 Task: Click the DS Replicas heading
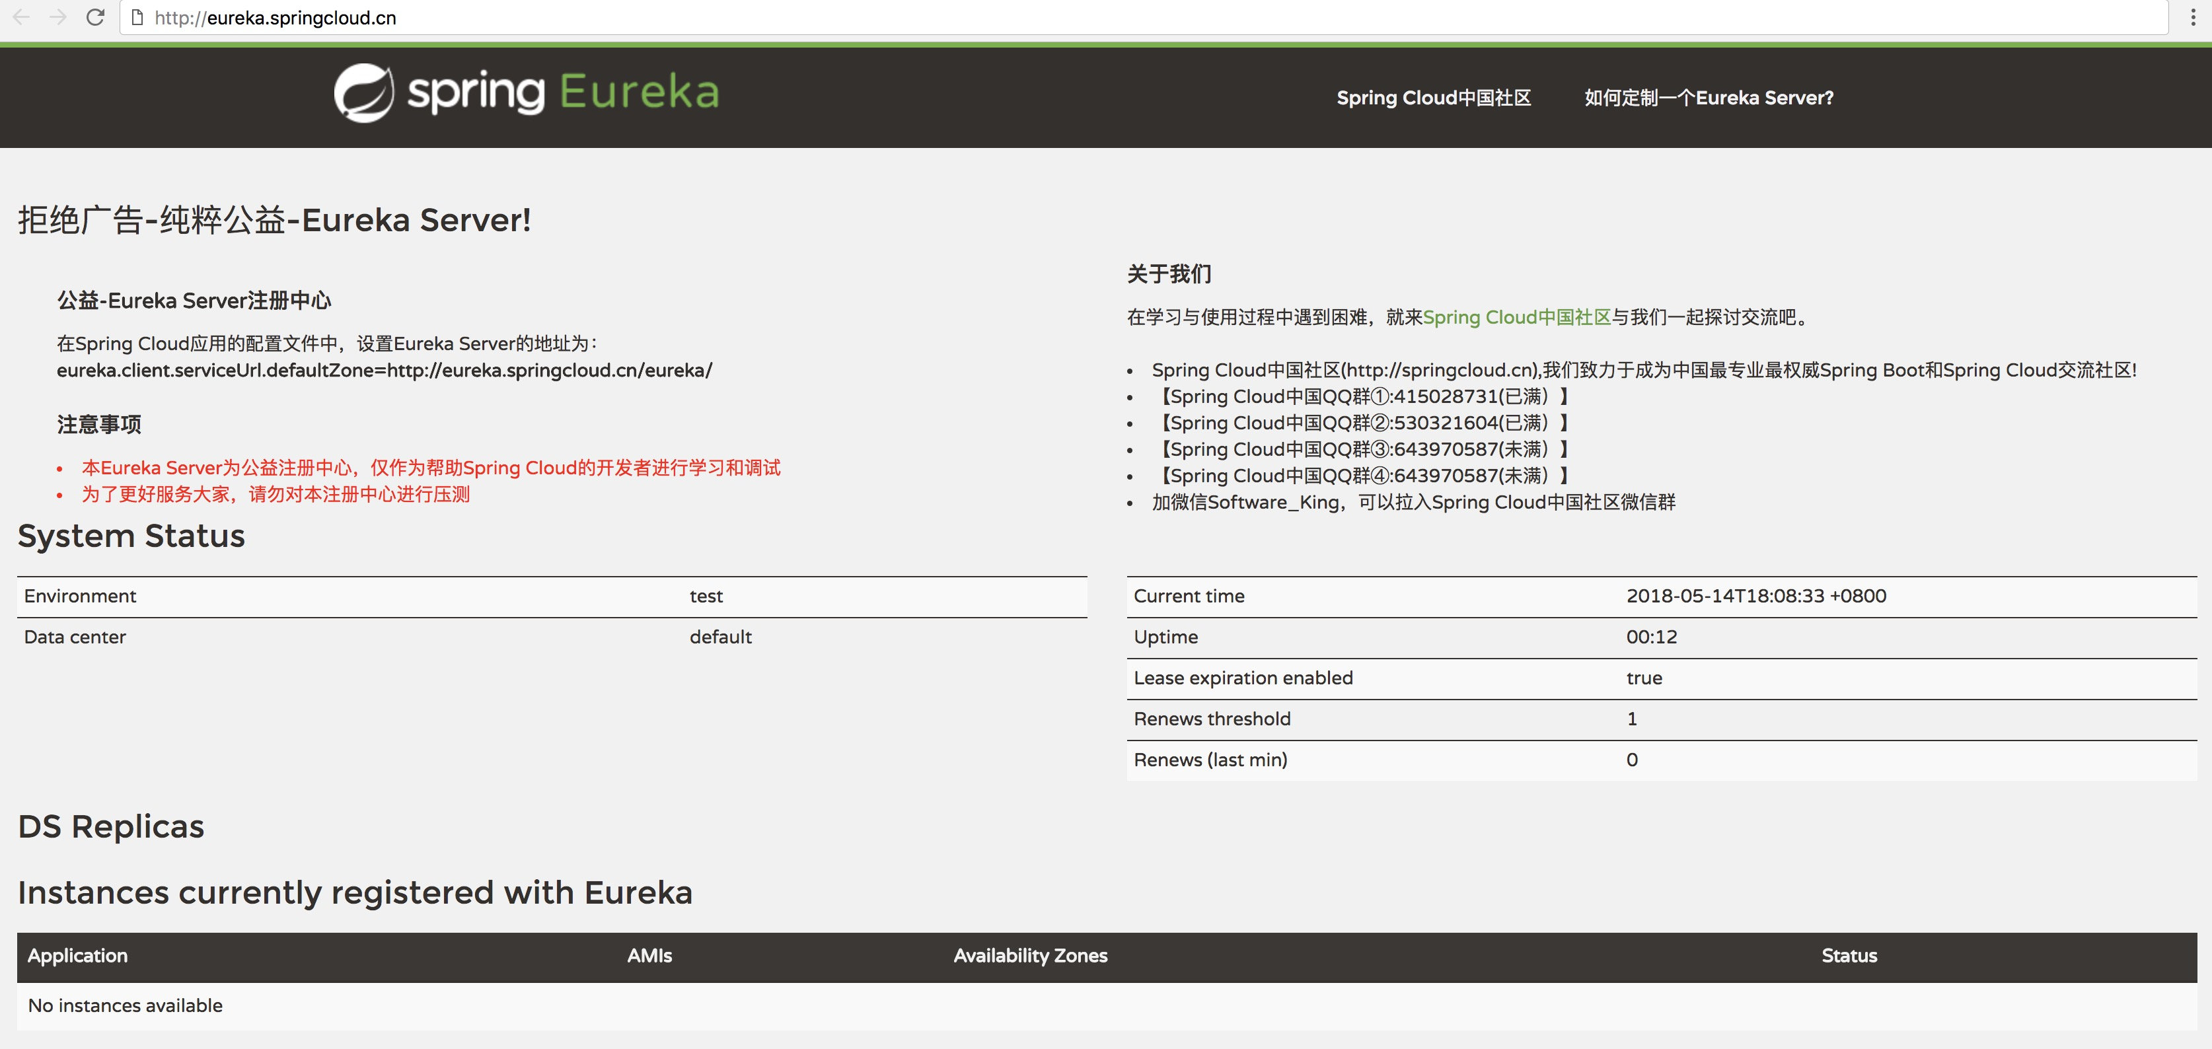click(x=111, y=826)
